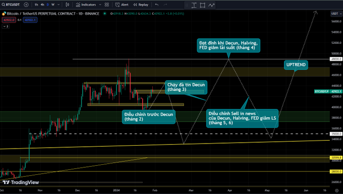Open the USDT currency dropdown
The width and height of the screenshot is (343, 194).
coord(336,14)
